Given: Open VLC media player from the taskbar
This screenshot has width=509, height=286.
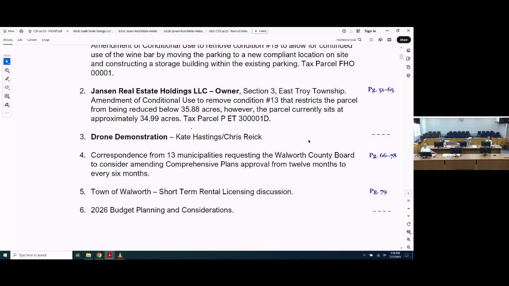Looking at the screenshot, I should pyautogui.click(x=120, y=255).
